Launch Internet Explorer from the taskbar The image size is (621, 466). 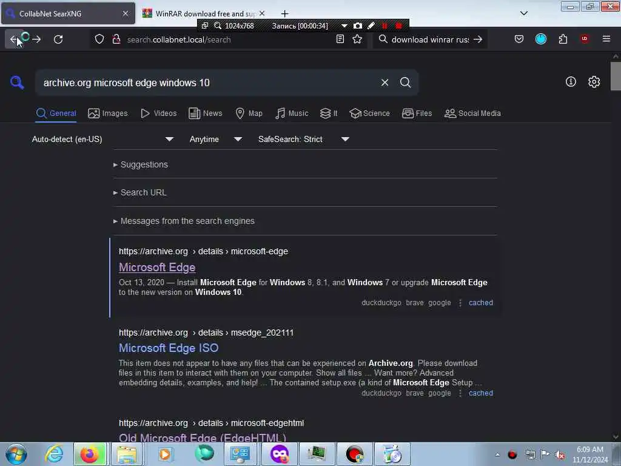tap(54, 454)
